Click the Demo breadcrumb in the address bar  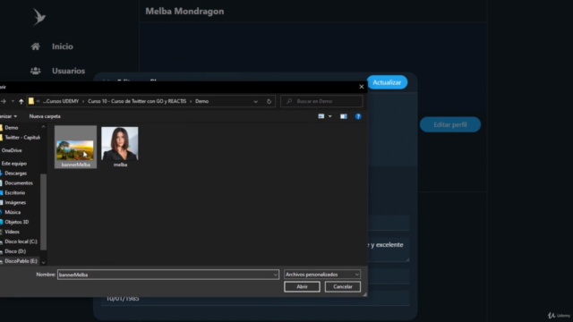[x=201, y=101]
